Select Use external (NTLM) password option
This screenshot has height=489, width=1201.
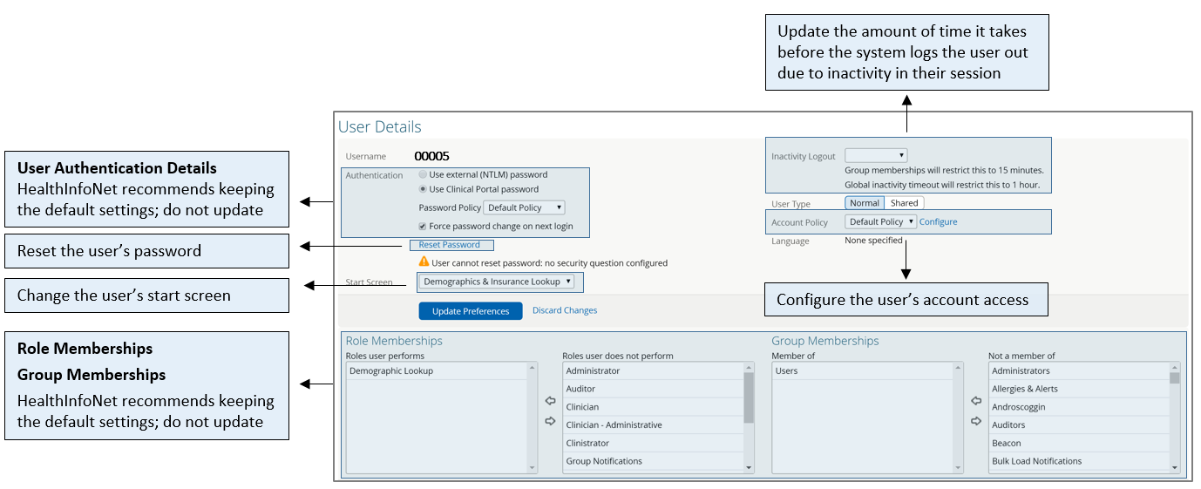click(x=424, y=174)
